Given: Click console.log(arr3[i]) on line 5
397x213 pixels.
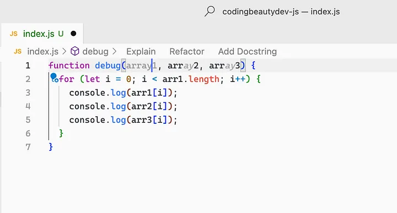Looking at the screenshot, I should coord(121,120).
